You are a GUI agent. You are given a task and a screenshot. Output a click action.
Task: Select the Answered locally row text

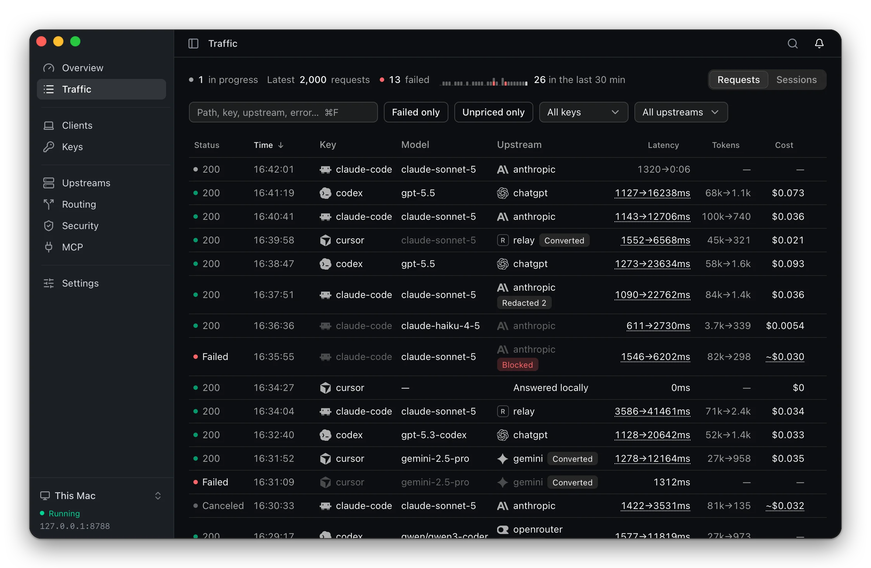click(551, 388)
